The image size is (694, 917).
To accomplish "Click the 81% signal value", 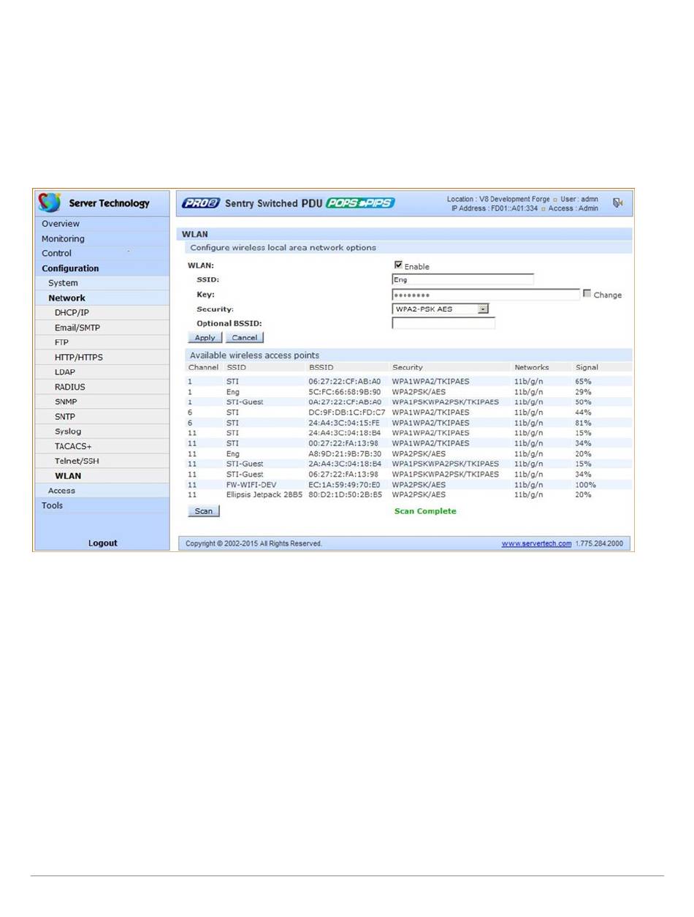I will click(x=584, y=423).
